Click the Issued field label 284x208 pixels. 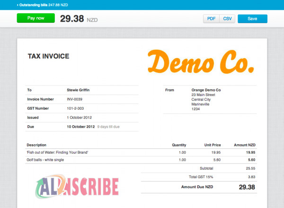coord(33,118)
